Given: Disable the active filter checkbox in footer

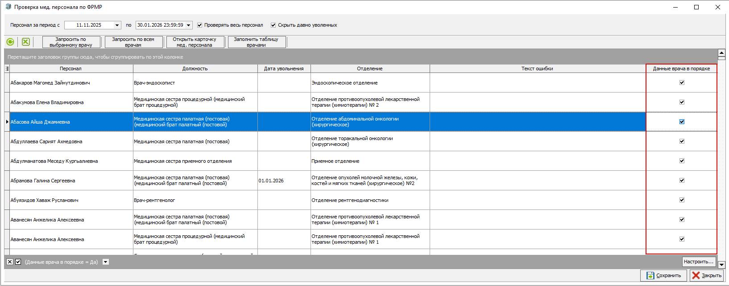Looking at the screenshot, I should (18, 262).
